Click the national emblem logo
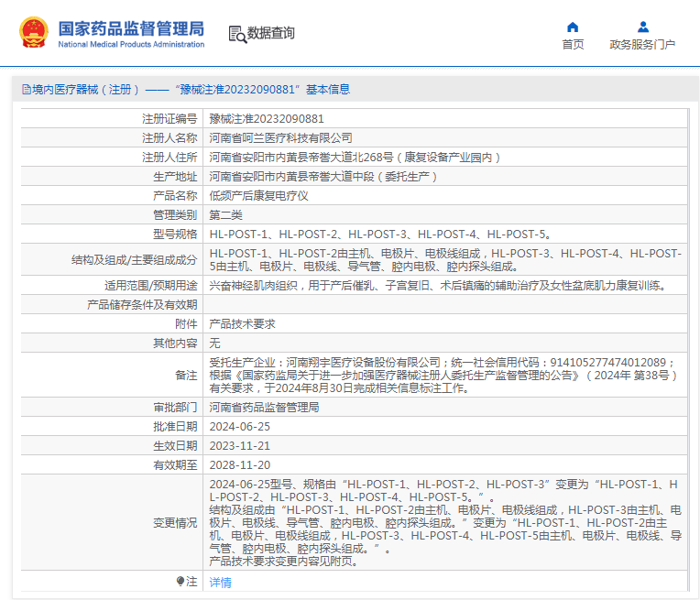Screen dimensions: 700x600 (x=34, y=32)
